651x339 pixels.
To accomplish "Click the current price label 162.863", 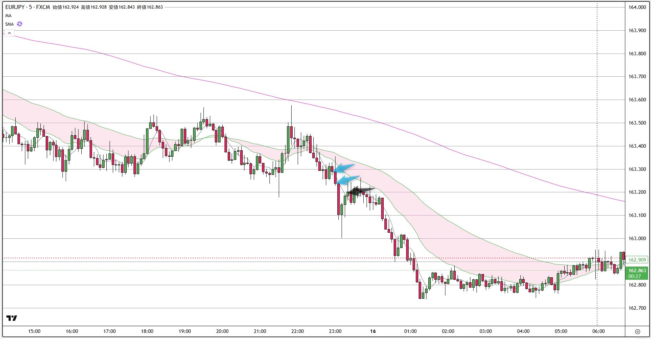I will tap(637, 270).
